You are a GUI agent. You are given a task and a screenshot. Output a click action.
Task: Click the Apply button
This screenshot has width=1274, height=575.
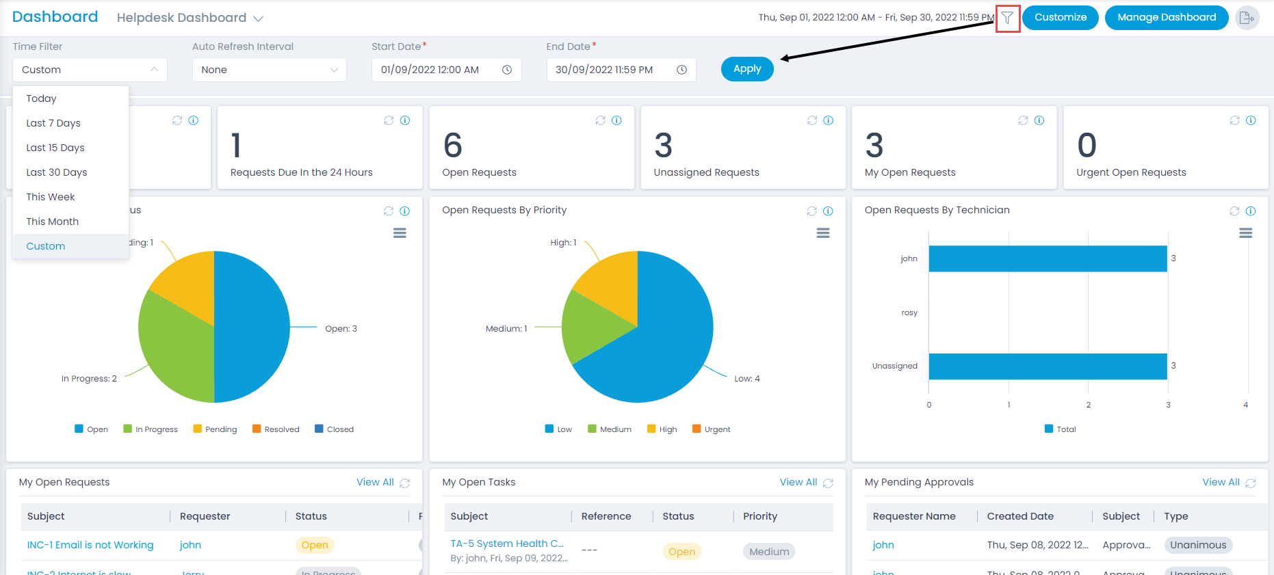(x=747, y=69)
